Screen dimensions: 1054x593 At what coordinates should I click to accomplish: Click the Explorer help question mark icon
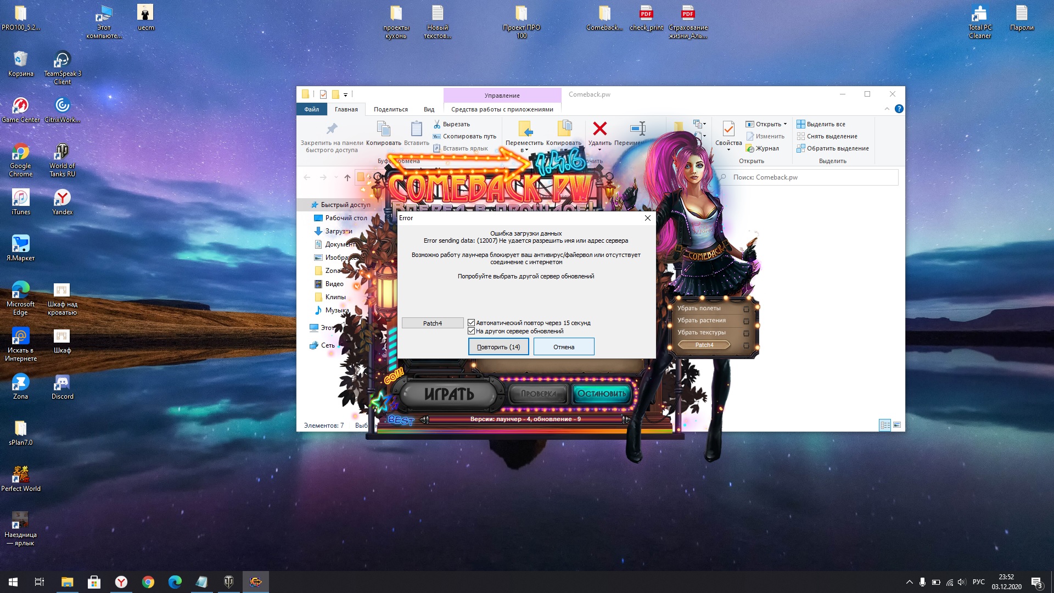pyautogui.click(x=899, y=109)
